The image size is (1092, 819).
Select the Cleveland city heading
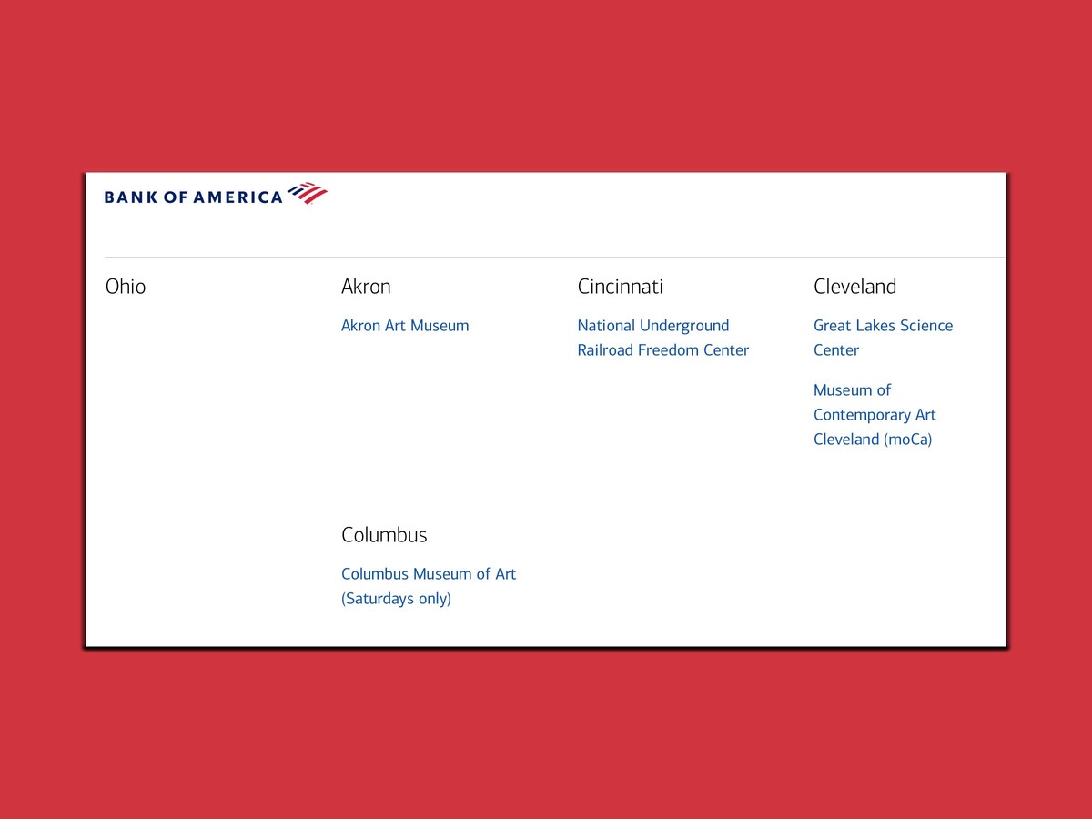click(x=854, y=287)
